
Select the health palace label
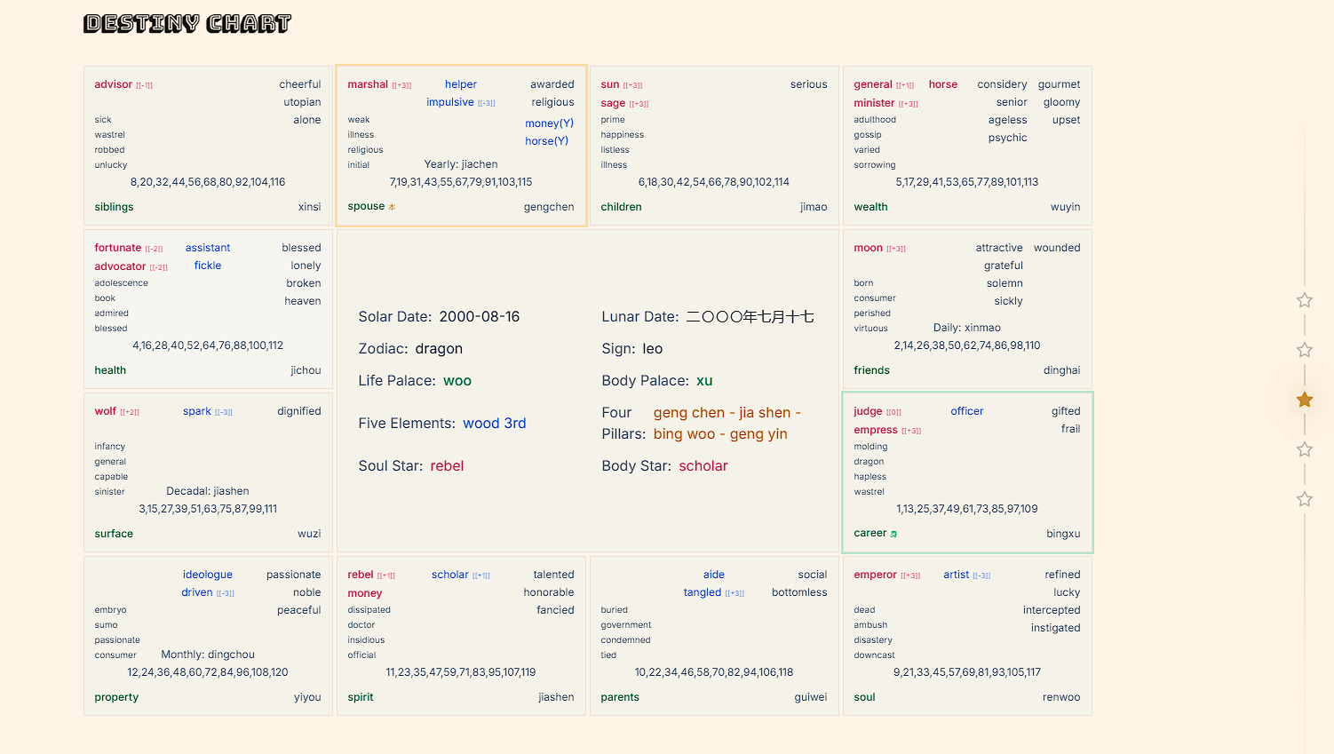click(110, 370)
